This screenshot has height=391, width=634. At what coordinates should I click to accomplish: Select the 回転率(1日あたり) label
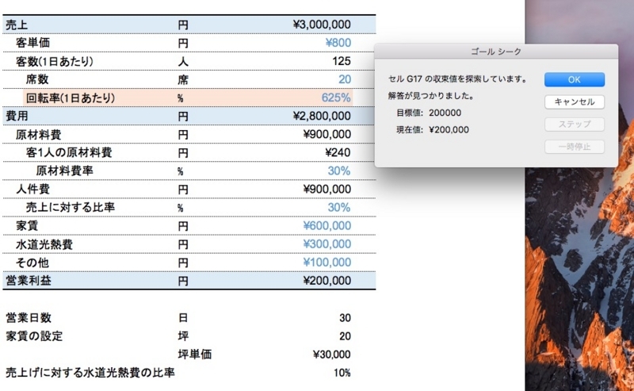pyautogui.click(x=71, y=98)
